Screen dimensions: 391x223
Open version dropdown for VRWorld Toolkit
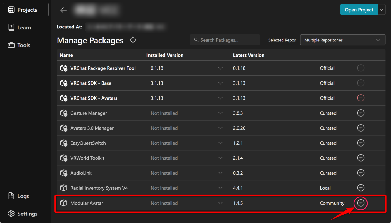(220, 158)
